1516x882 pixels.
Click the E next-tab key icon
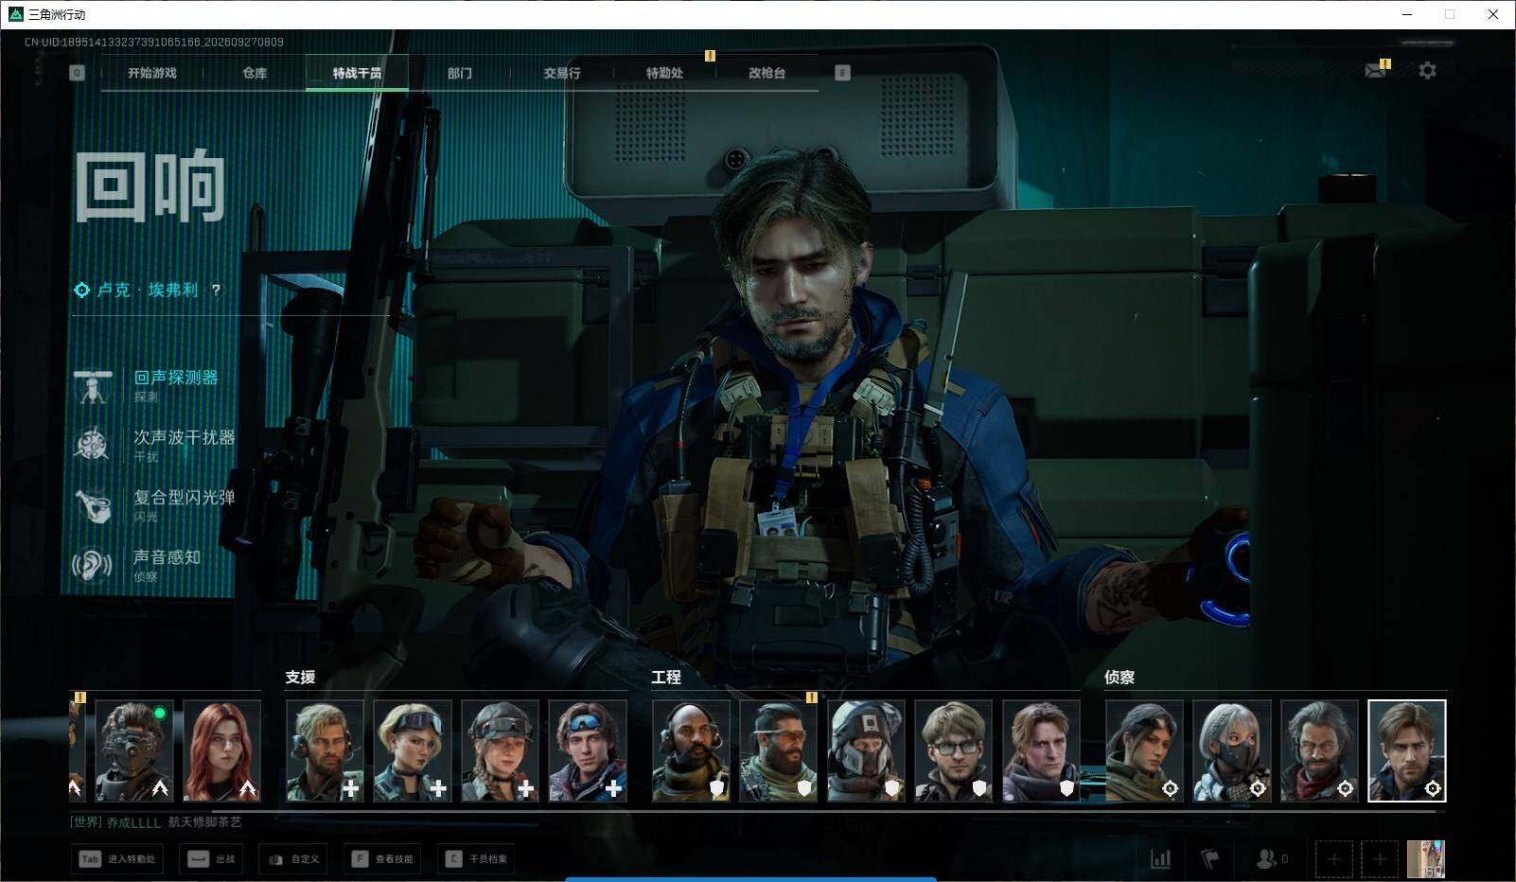pos(842,73)
